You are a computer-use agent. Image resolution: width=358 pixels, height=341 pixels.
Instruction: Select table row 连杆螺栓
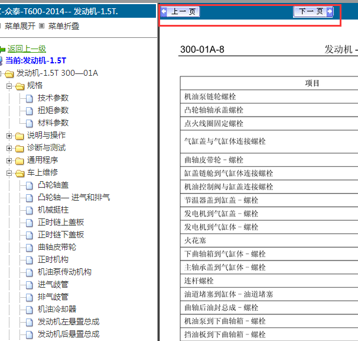[x=269, y=281]
